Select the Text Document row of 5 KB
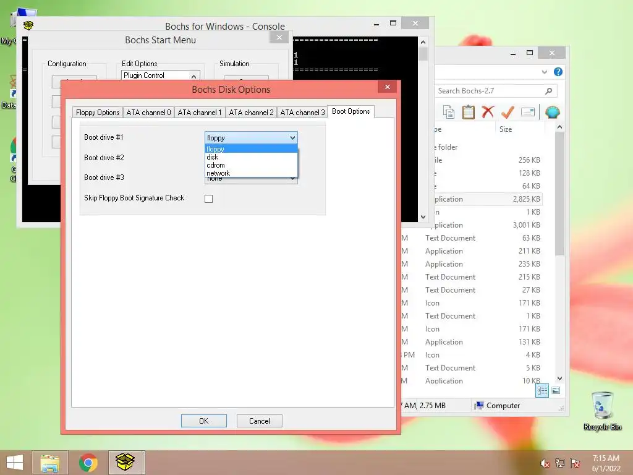 click(x=472, y=367)
